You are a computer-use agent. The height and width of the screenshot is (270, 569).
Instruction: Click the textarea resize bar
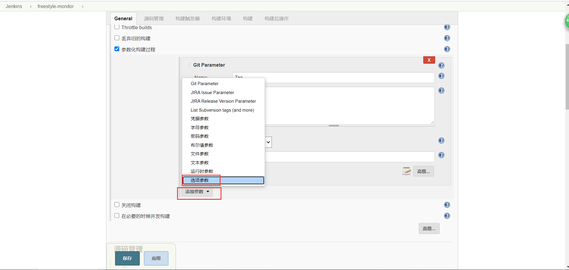[x=334, y=126]
